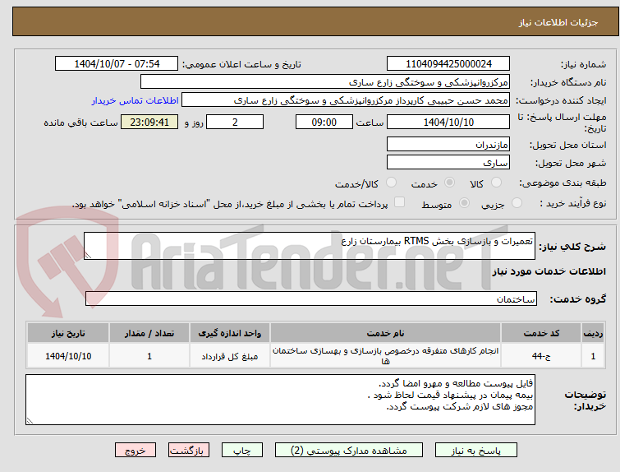Click the resize handle of buyer notes area
The height and width of the screenshot is (472, 620).
coord(30,420)
